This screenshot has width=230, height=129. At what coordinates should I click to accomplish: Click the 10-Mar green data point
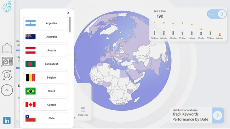(x=192, y=32)
